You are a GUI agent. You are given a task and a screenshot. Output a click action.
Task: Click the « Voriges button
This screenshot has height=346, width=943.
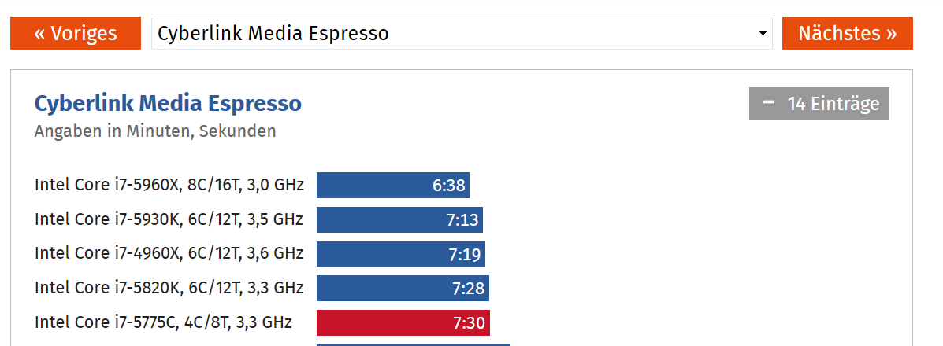point(76,33)
